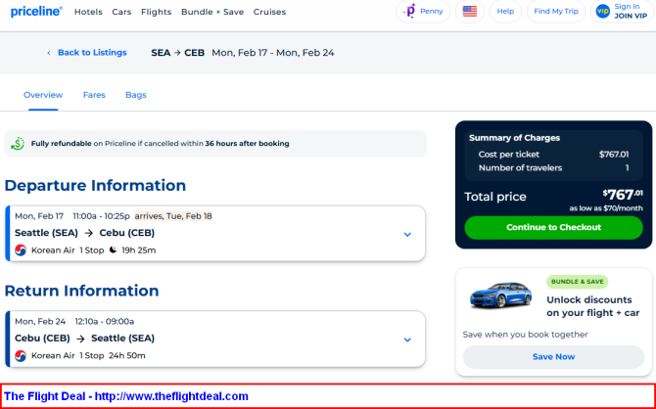Switch to the Bags tab
This screenshot has height=409, width=656.
[x=136, y=95]
